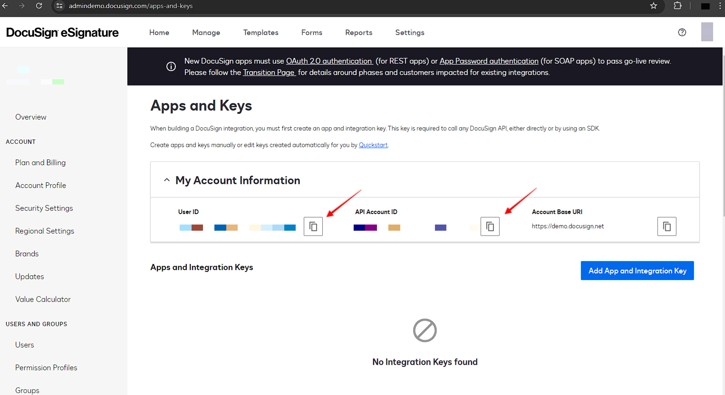Open Users in sidebar
This screenshot has width=725, height=395.
click(25, 345)
